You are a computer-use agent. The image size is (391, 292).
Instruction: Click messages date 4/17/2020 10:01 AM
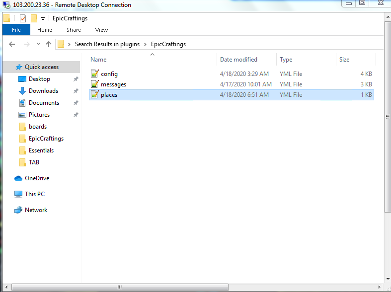[x=245, y=84]
